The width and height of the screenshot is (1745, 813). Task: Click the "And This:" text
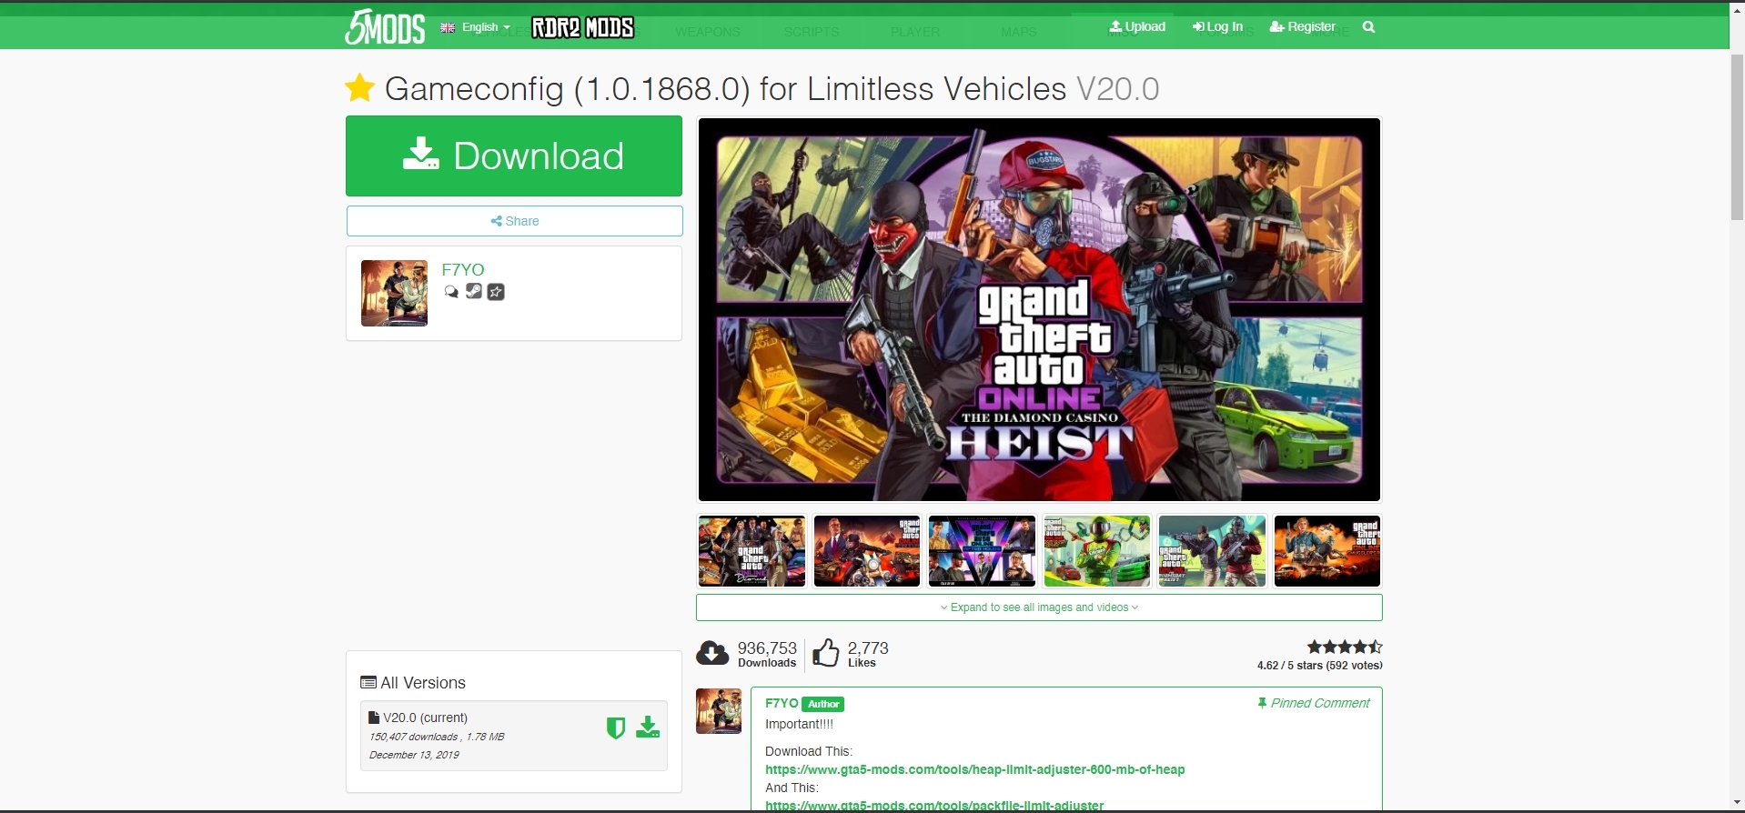click(x=792, y=788)
